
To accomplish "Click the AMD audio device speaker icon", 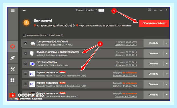I will [32, 53].
